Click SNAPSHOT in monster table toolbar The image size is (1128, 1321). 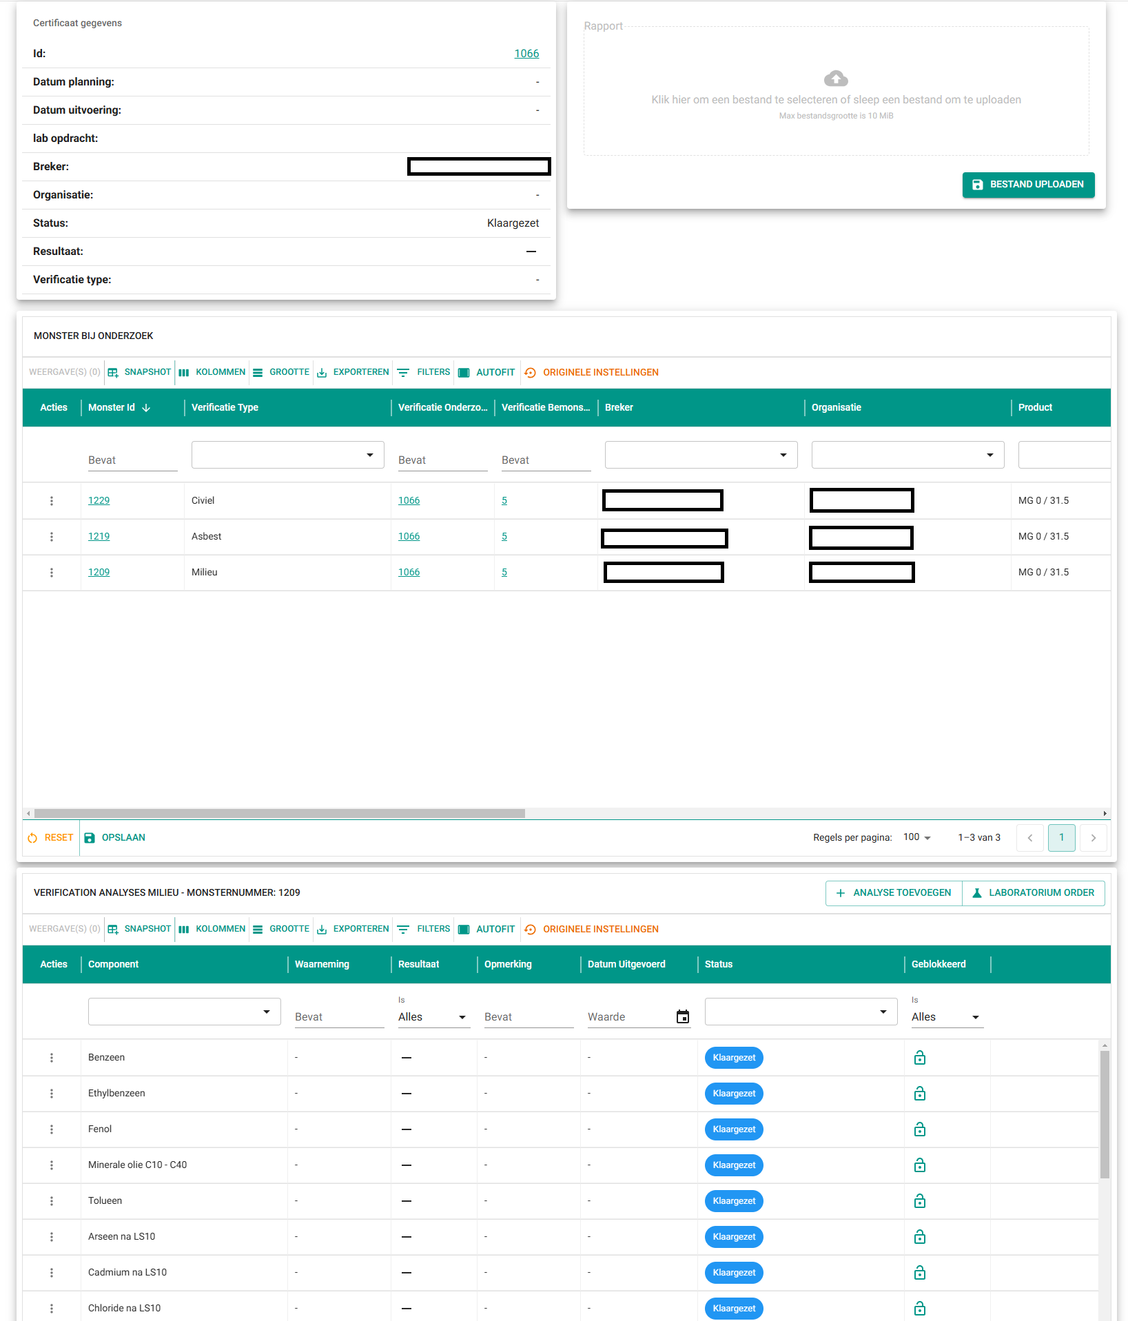pyautogui.click(x=139, y=372)
